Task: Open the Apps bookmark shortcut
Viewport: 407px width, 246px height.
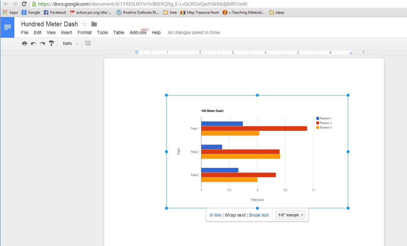Action: tap(10, 12)
